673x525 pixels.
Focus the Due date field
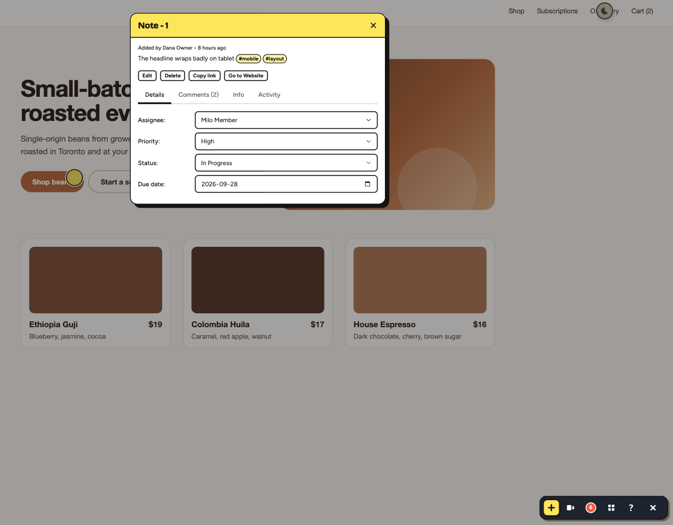click(x=286, y=184)
